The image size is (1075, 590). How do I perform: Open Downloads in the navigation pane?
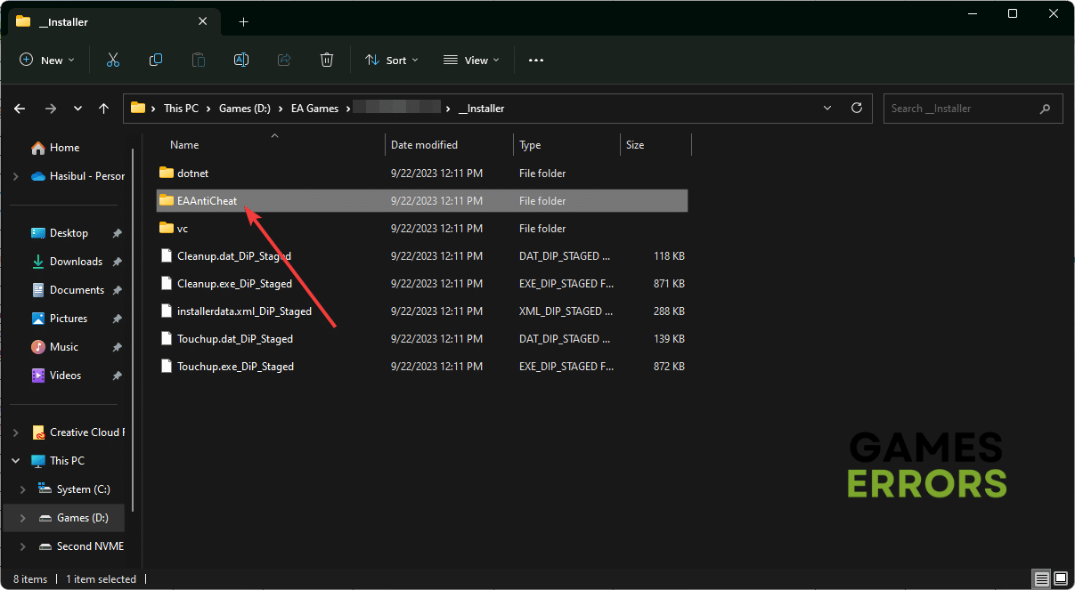pos(76,262)
